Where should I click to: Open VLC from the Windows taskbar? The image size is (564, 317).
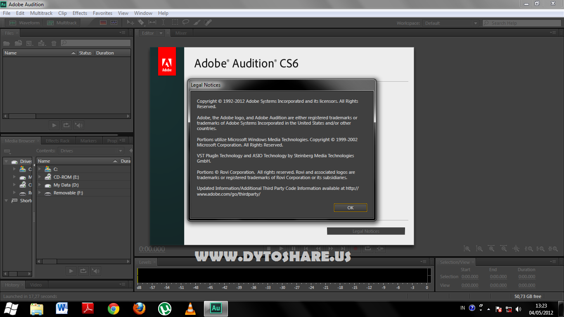pyautogui.click(x=190, y=308)
